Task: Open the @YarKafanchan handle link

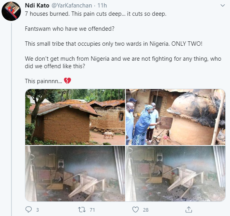Action: pyautogui.click(x=72, y=6)
